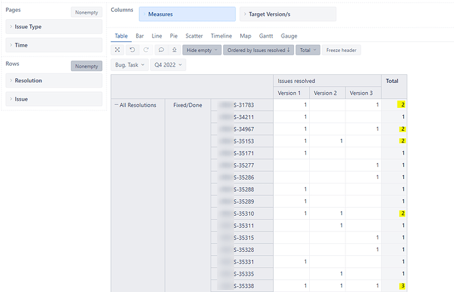454x292 pixels.
Task: Click Version 2 cell for S-35153
Action: point(327,141)
